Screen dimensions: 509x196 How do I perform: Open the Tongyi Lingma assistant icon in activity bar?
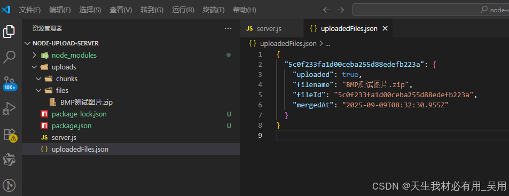[9, 160]
